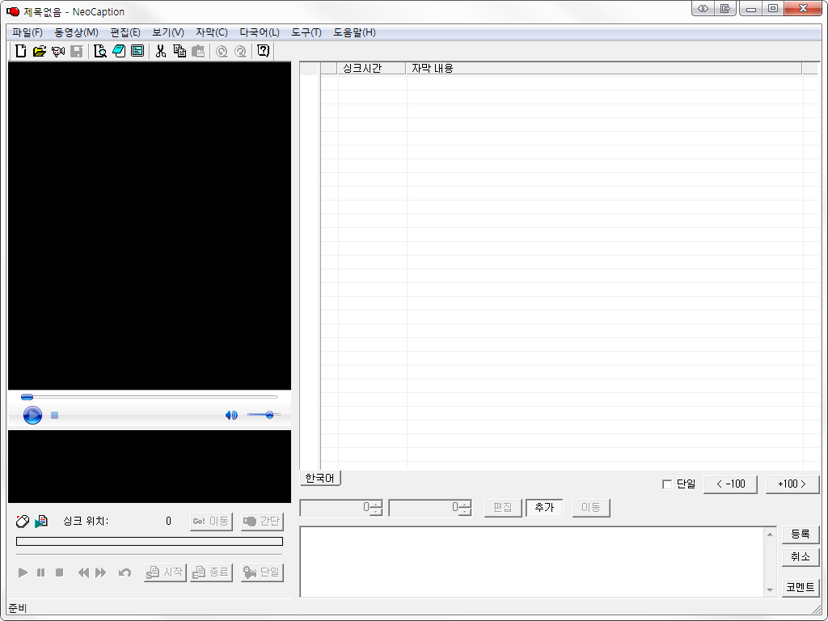828x621 pixels.
Task: Click the gray curved return arrow
Action: click(x=125, y=572)
